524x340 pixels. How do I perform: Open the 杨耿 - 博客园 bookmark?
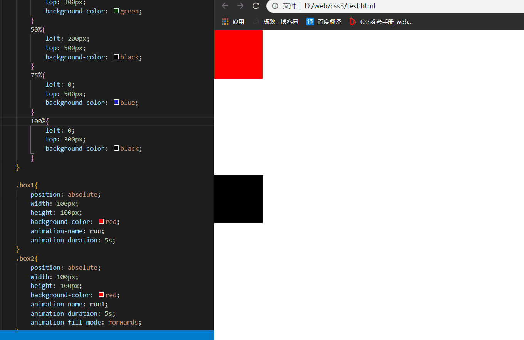[276, 22]
